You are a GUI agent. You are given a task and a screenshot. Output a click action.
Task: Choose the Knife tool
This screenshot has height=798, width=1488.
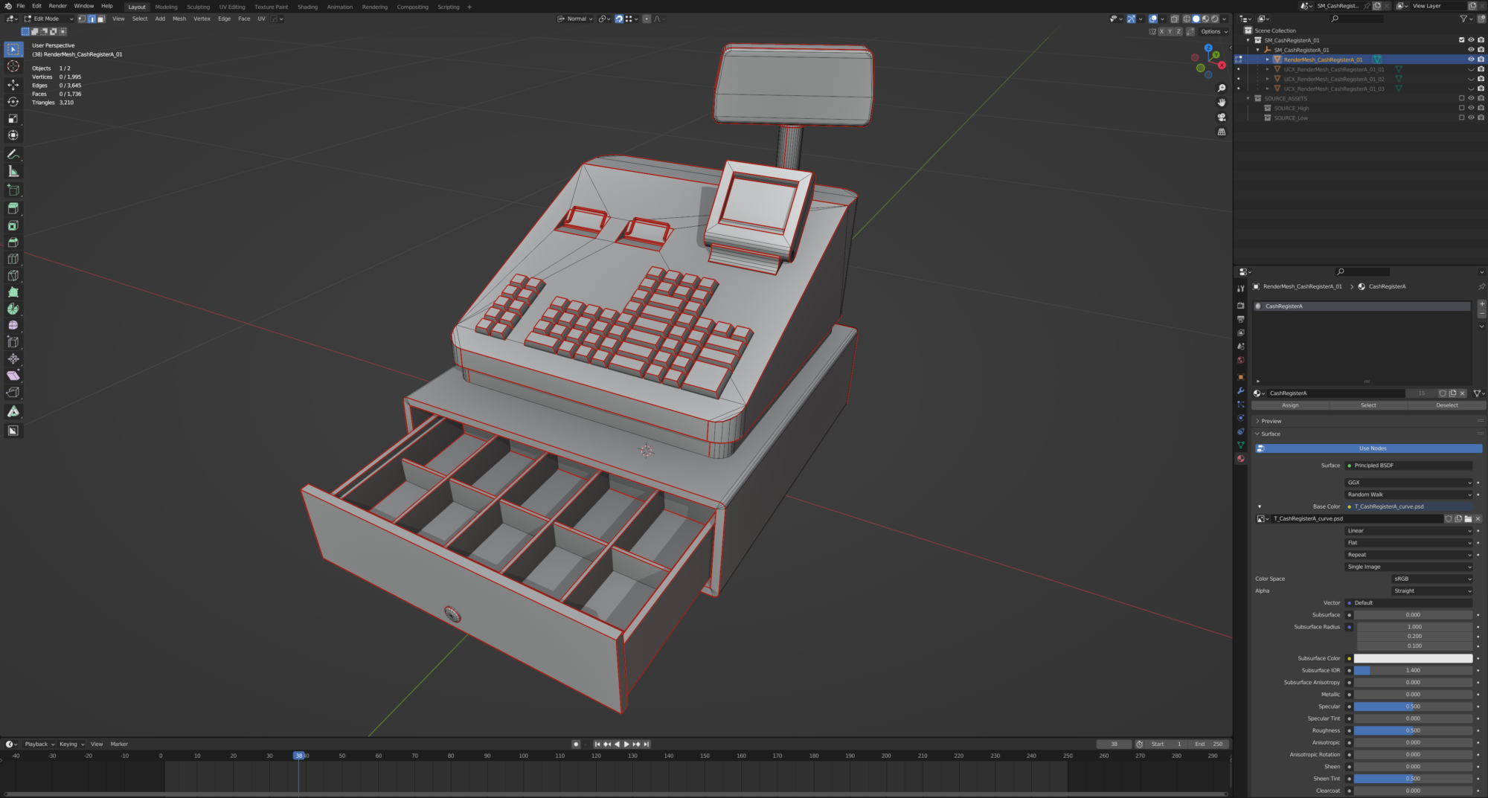13,275
